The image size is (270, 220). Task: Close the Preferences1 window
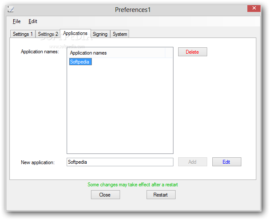tap(254, 8)
